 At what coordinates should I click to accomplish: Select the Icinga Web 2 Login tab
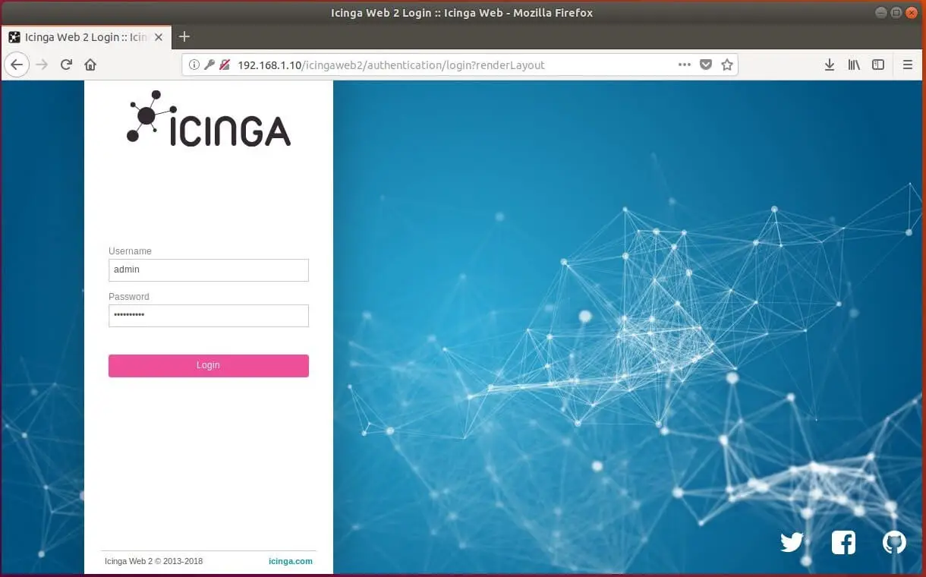click(x=86, y=36)
